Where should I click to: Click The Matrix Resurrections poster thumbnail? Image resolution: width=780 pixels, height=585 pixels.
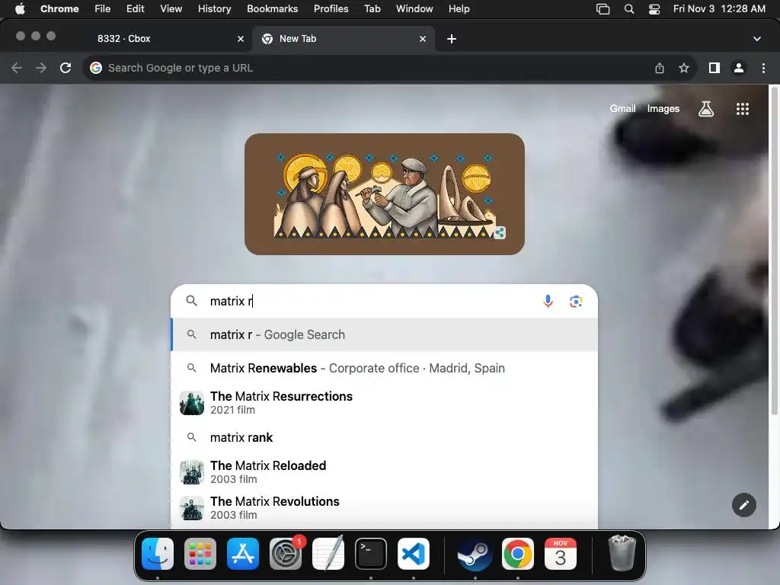point(192,402)
